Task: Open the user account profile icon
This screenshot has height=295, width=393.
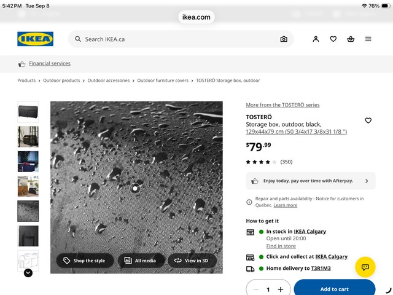Action: tap(316, 39)
